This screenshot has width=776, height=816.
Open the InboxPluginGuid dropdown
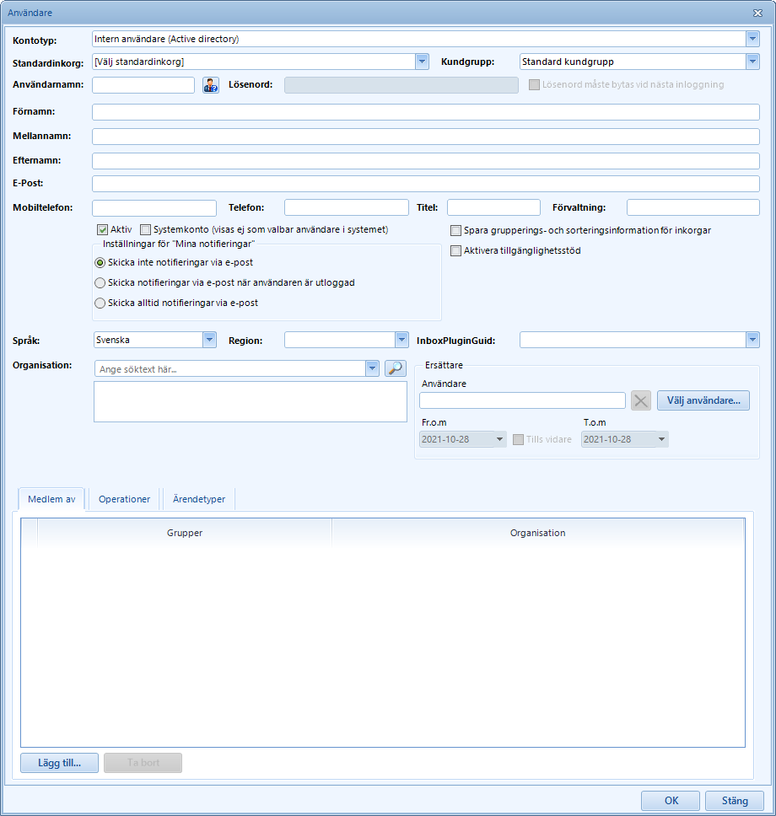point(752,340)
